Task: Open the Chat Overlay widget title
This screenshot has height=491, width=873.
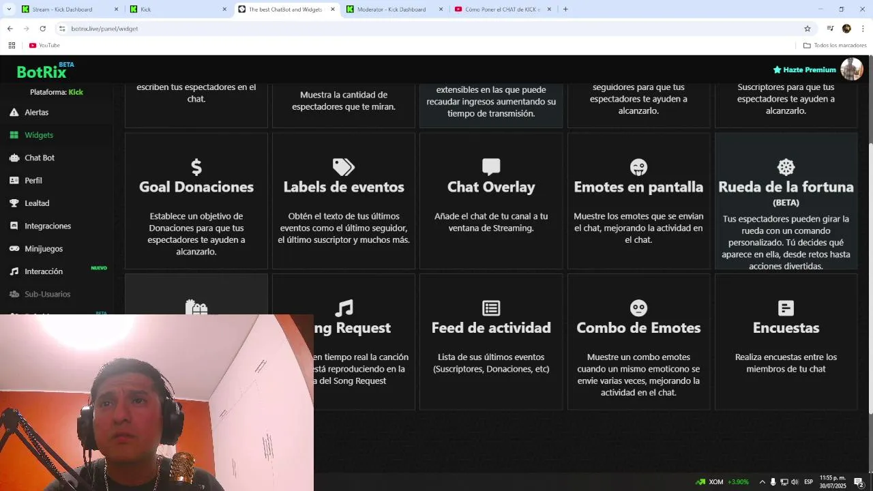Action: click(491, 187)
